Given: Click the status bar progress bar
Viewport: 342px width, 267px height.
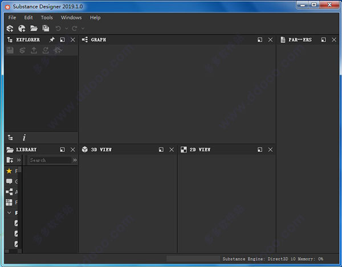Looking at the screenshot, I should [x=193, y=258].
